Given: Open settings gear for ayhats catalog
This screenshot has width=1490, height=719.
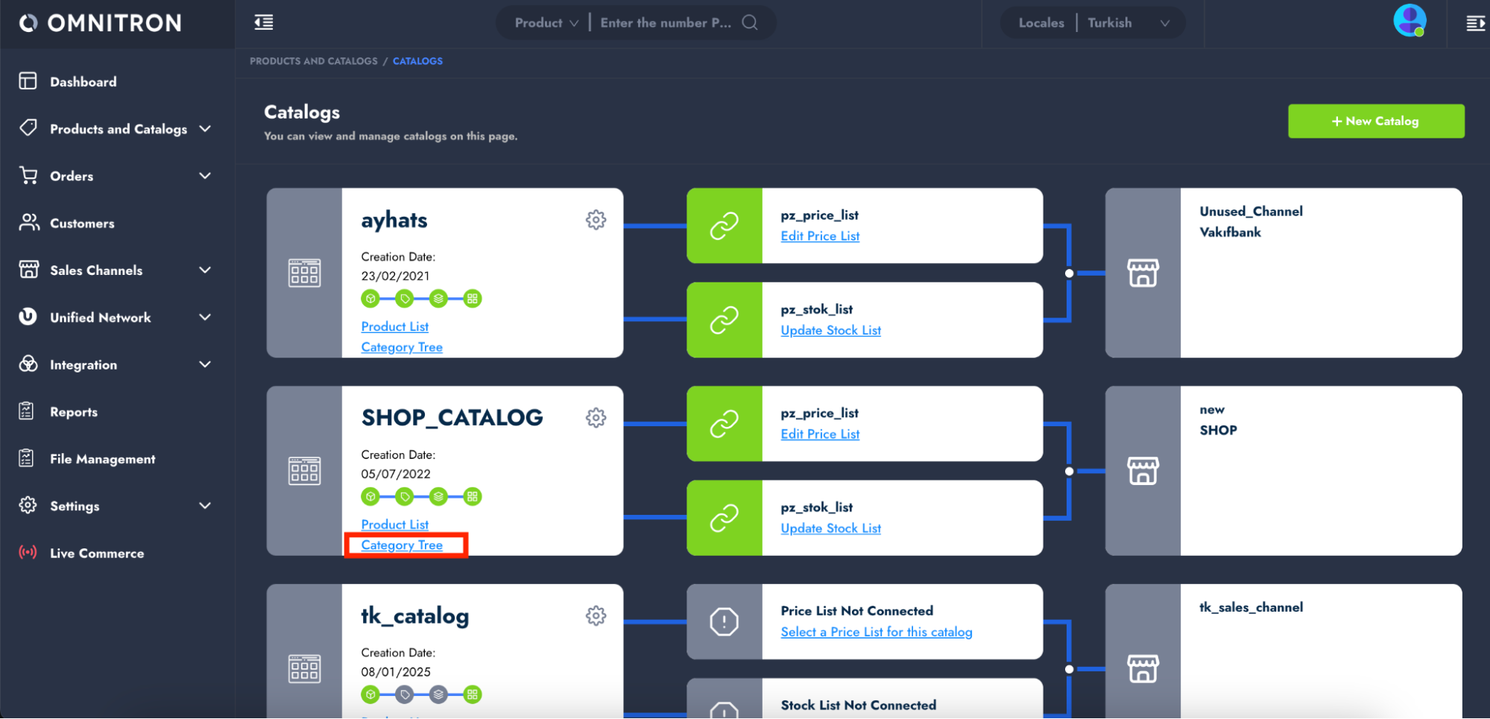Looking at the screenshot, I should tap(596, 220).
